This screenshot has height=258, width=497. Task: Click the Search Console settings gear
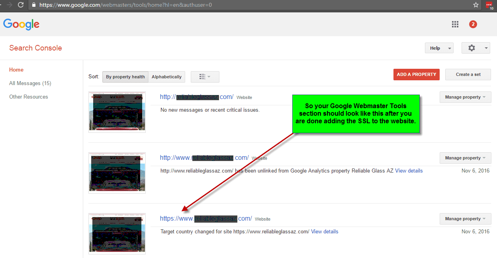472,48
